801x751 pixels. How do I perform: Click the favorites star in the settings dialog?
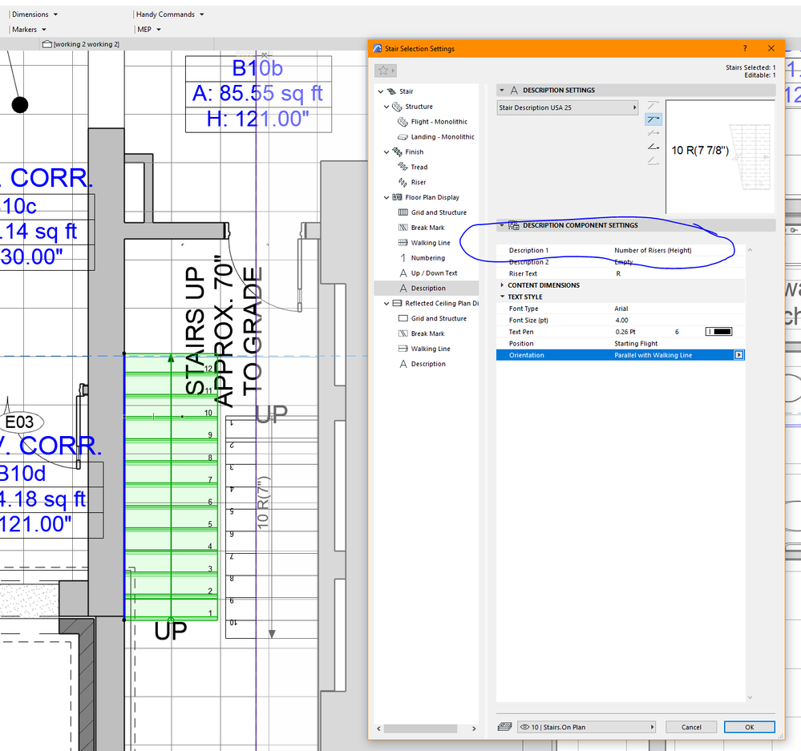(x=382, y=71)
